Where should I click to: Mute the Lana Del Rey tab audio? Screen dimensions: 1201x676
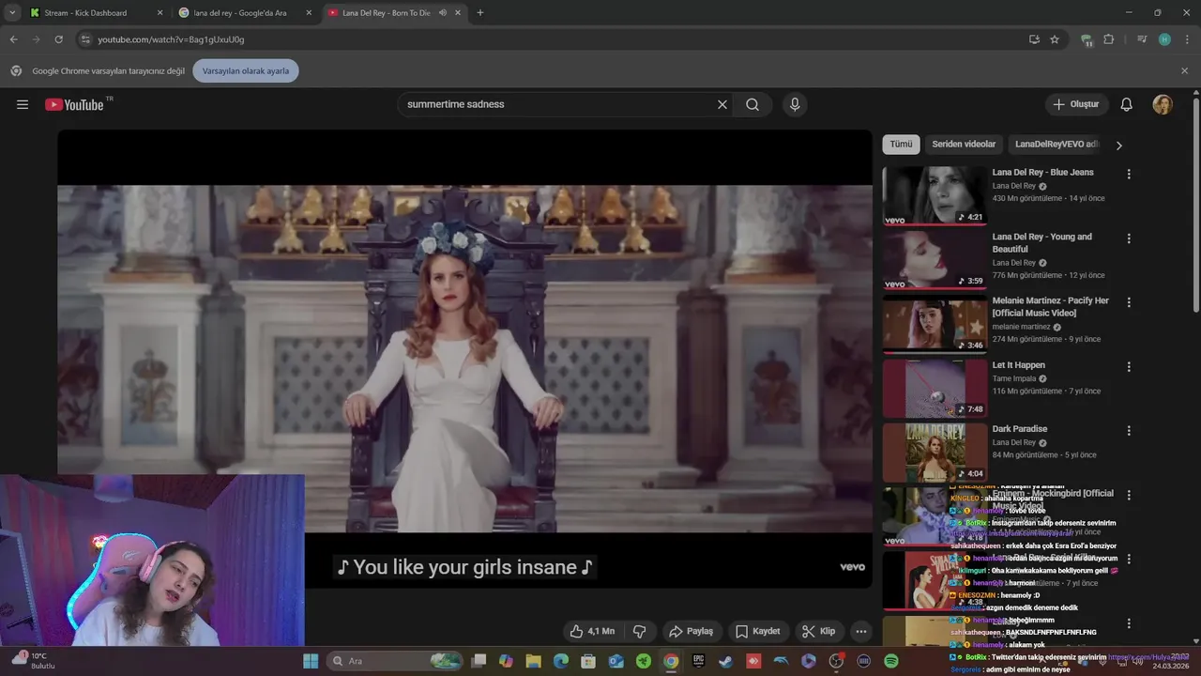(443, 13)
